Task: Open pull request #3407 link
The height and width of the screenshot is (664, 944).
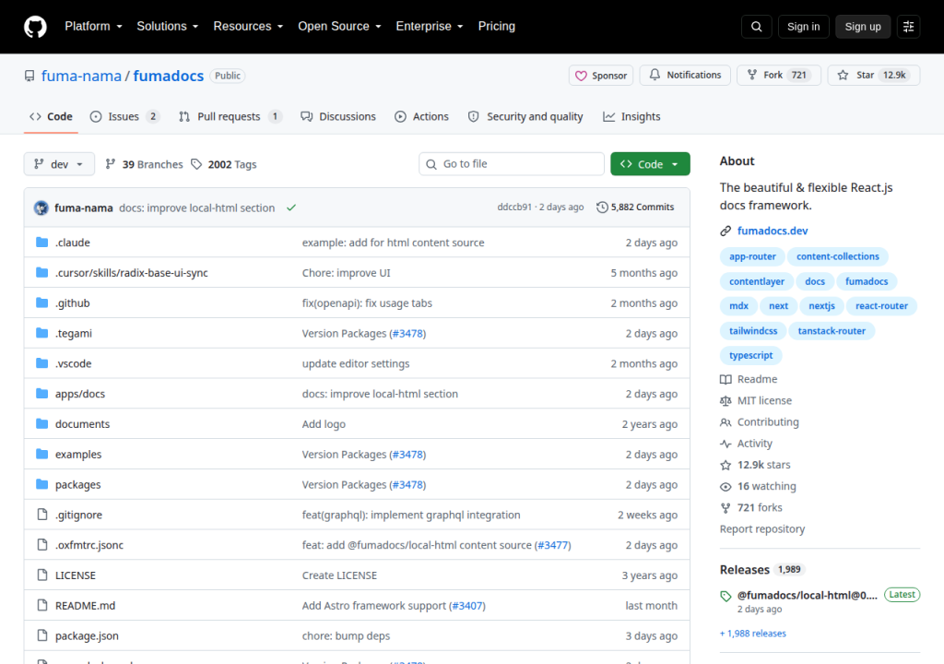Action: click(x=466, y=606)
